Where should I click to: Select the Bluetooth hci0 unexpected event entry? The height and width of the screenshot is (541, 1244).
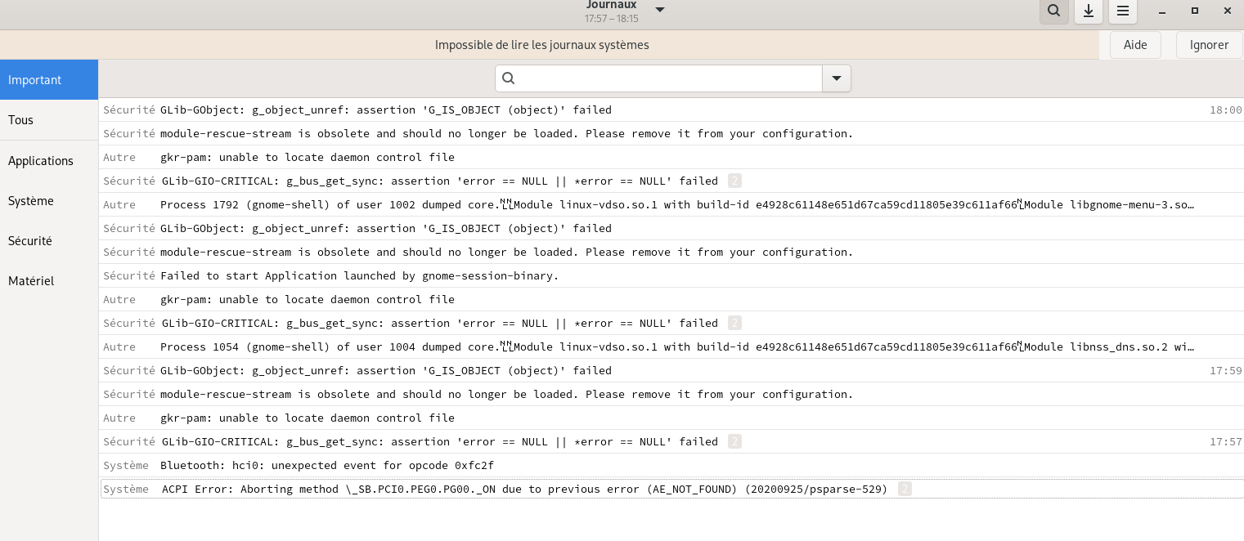click(671, 465)
